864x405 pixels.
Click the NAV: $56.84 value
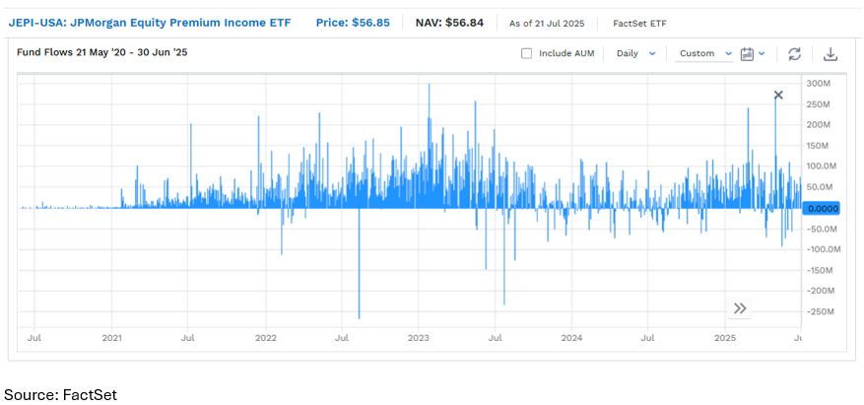click(x=449, y=23)
